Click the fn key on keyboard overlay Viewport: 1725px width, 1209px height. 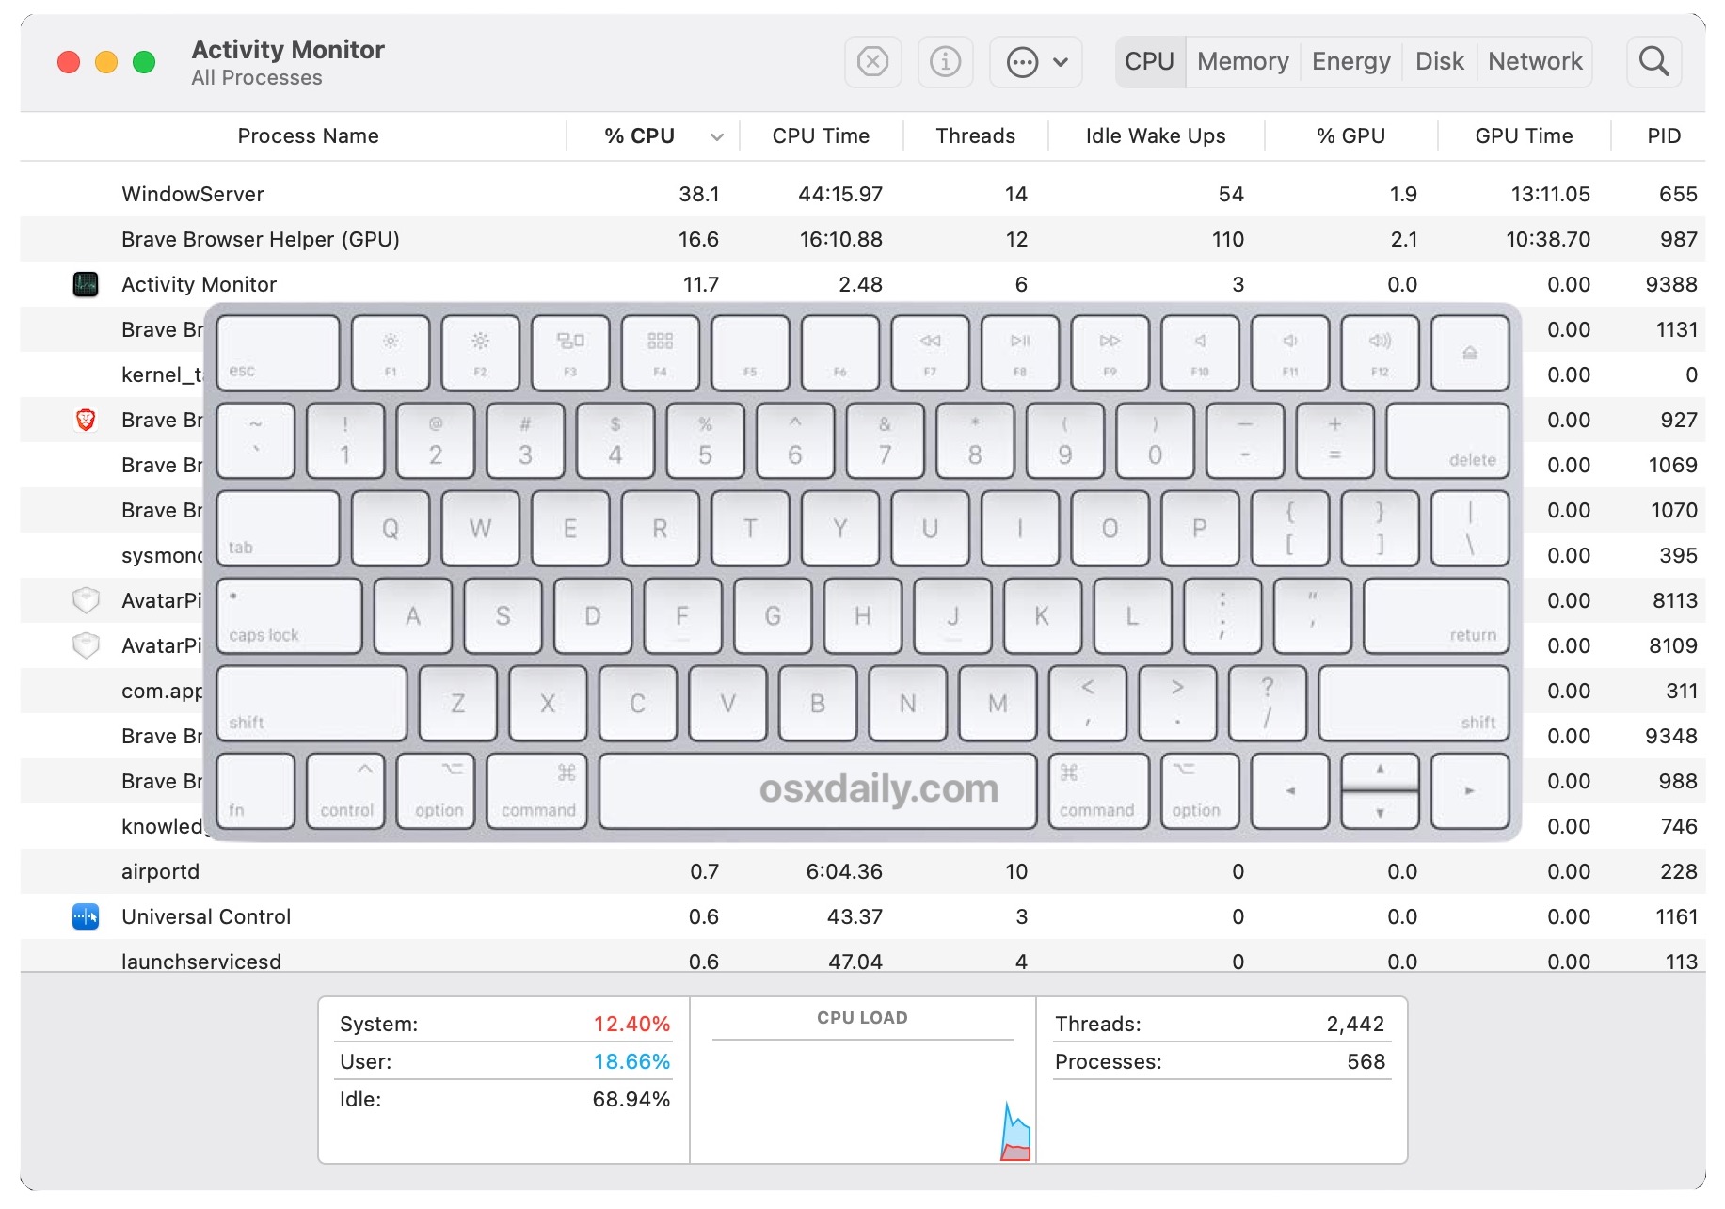(x=256, y=790)
